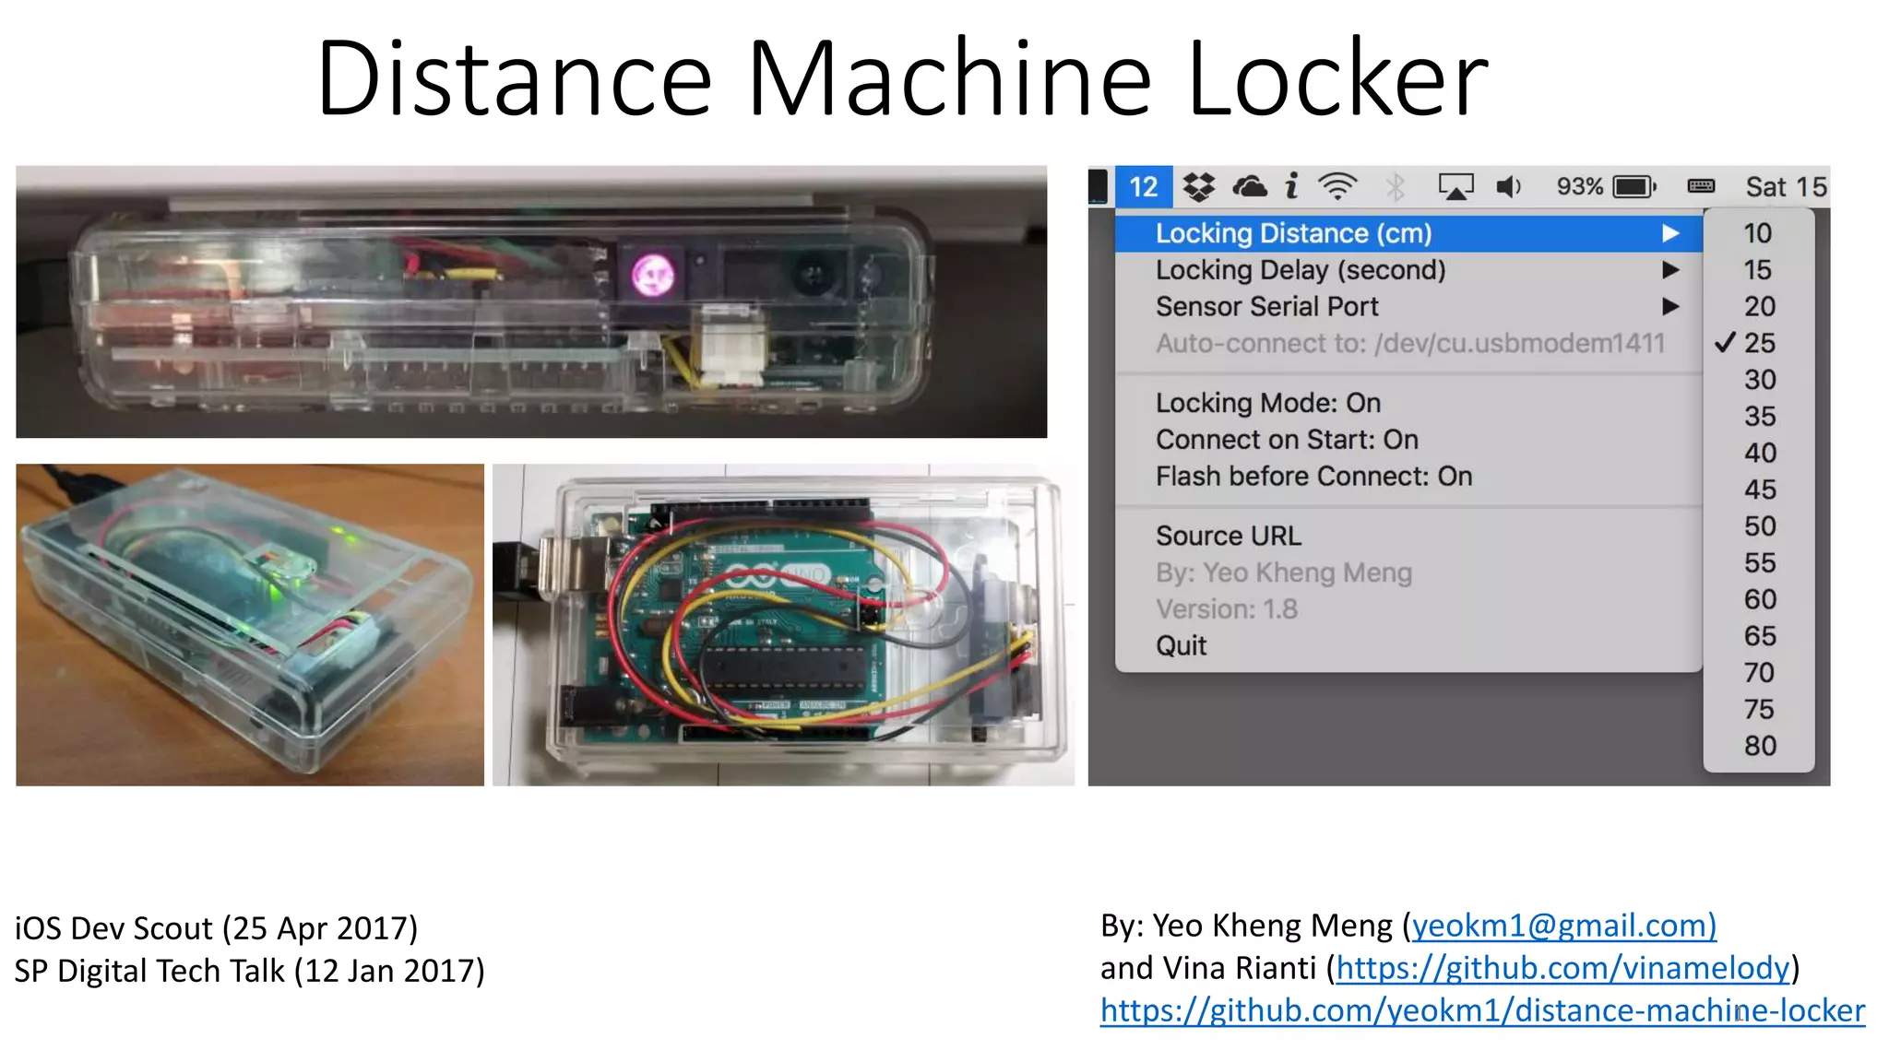The height and width of the screenshot is (1062, 1889).
Task: Click the 'Sat 15' clock in the menu bar
Action: click(1786, 187)
